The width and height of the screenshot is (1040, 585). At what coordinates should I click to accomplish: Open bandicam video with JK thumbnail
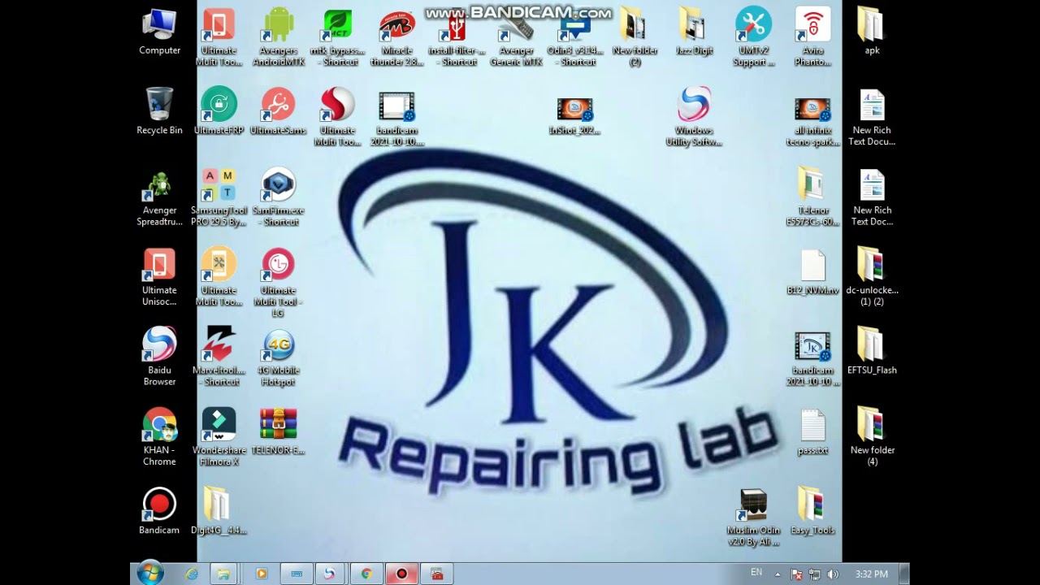tap(812, 358)
